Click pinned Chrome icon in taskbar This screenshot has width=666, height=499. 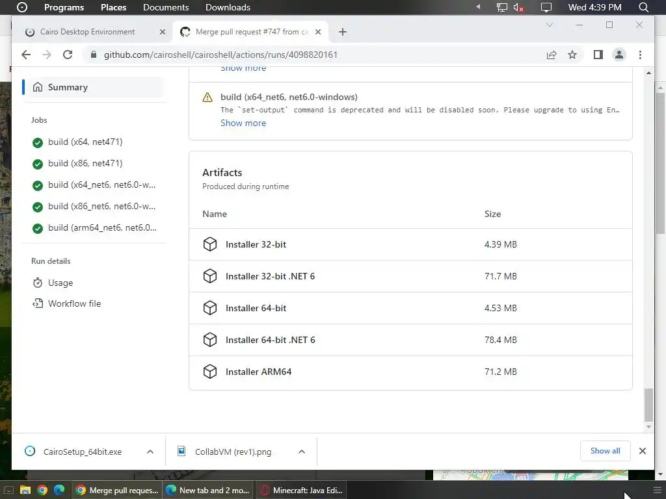tap(42, 491)
